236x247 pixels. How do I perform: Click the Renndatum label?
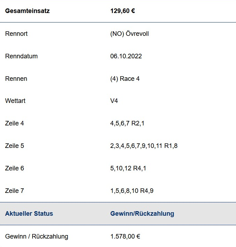[21, 56]
